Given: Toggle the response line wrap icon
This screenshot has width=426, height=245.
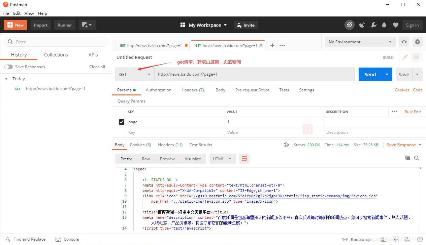Looking at the screenshot, I should click(244, 159).
